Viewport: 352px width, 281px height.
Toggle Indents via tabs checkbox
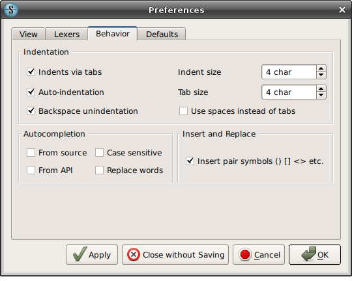tap(31, 72)
